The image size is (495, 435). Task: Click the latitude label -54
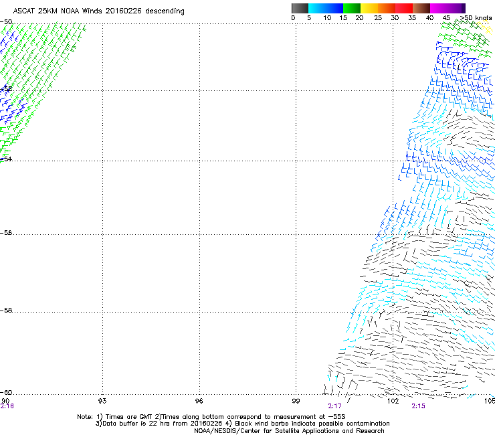pos(6,159)
